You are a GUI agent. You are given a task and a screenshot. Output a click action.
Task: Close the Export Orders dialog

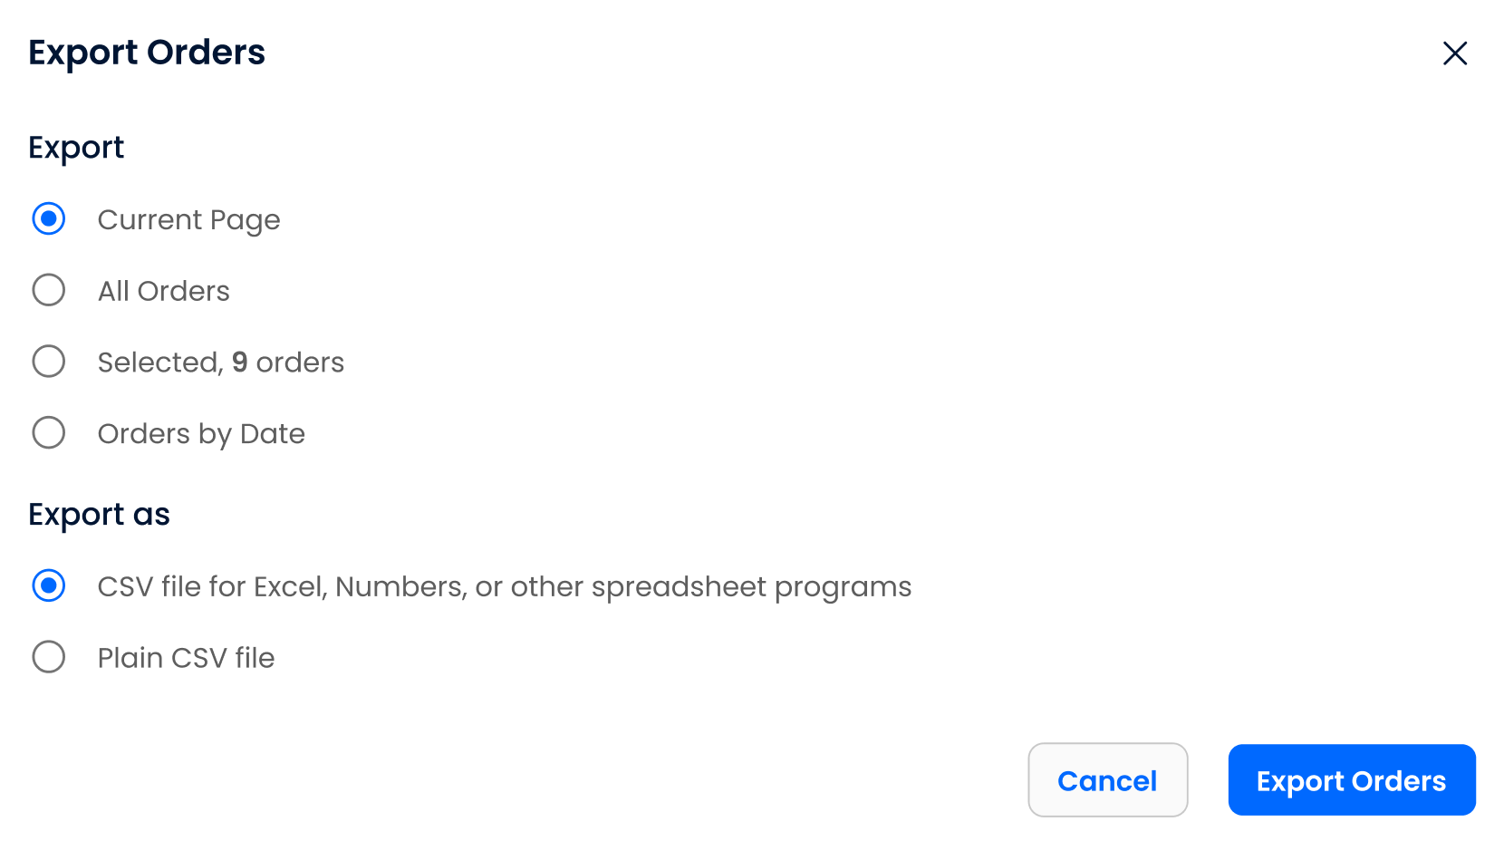1455,53
